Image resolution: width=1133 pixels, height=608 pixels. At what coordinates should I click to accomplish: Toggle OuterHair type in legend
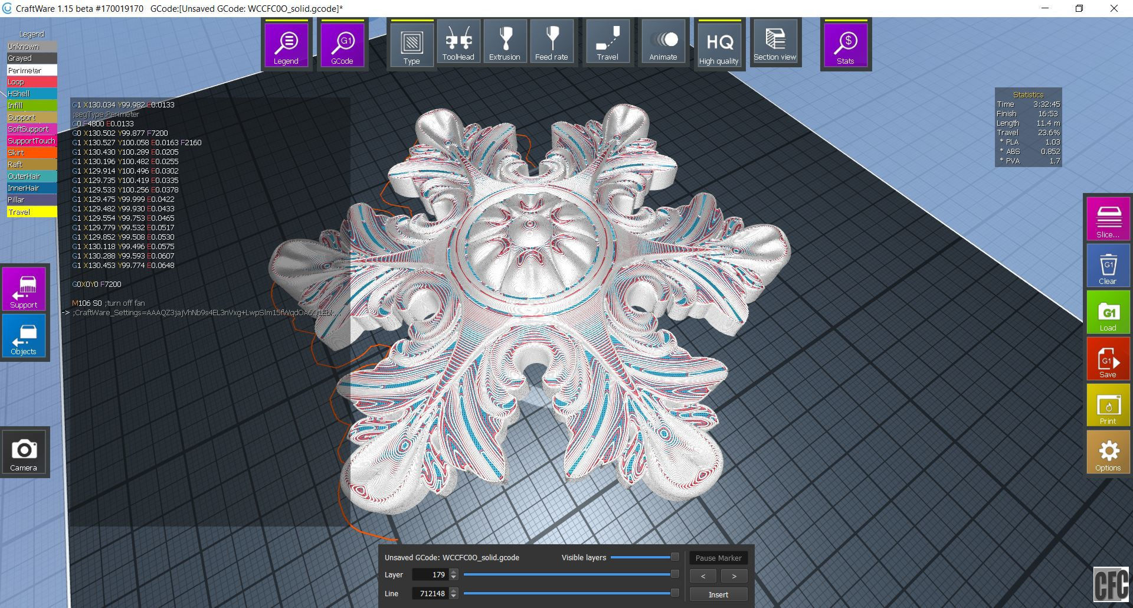coord(32,176)
